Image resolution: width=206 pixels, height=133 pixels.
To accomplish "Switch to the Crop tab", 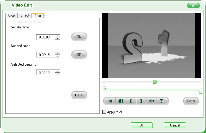I will point(11,15).
